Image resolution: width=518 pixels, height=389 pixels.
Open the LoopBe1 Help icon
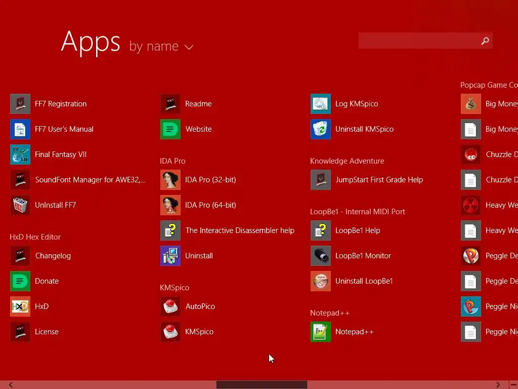pyautogui.click(x=320, y=230)
